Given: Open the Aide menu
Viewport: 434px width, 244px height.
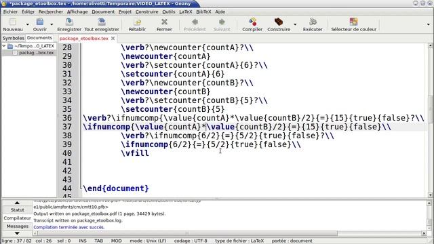Looking at the screenshot, I should [x=220, y=12].
